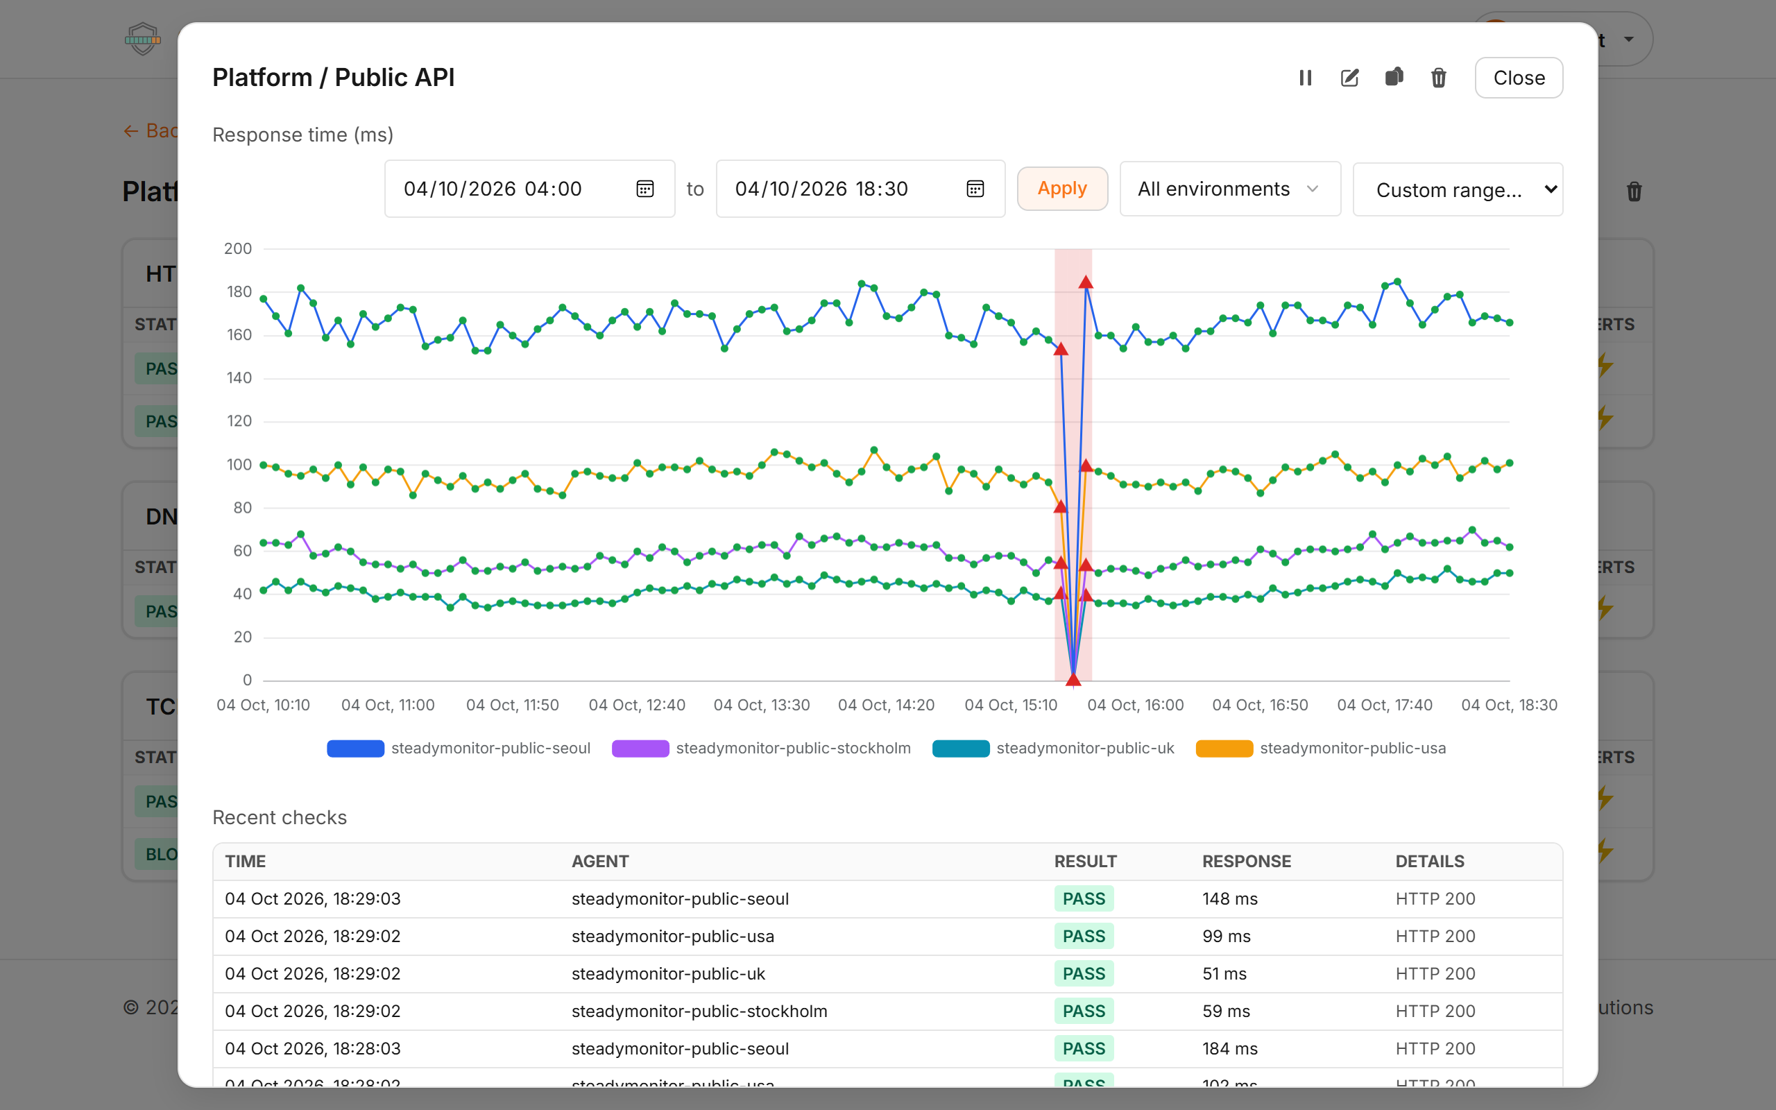Click the AGENT column header
The width and height of the screenshot is (1776, 1110).
[x=599, y=861]
